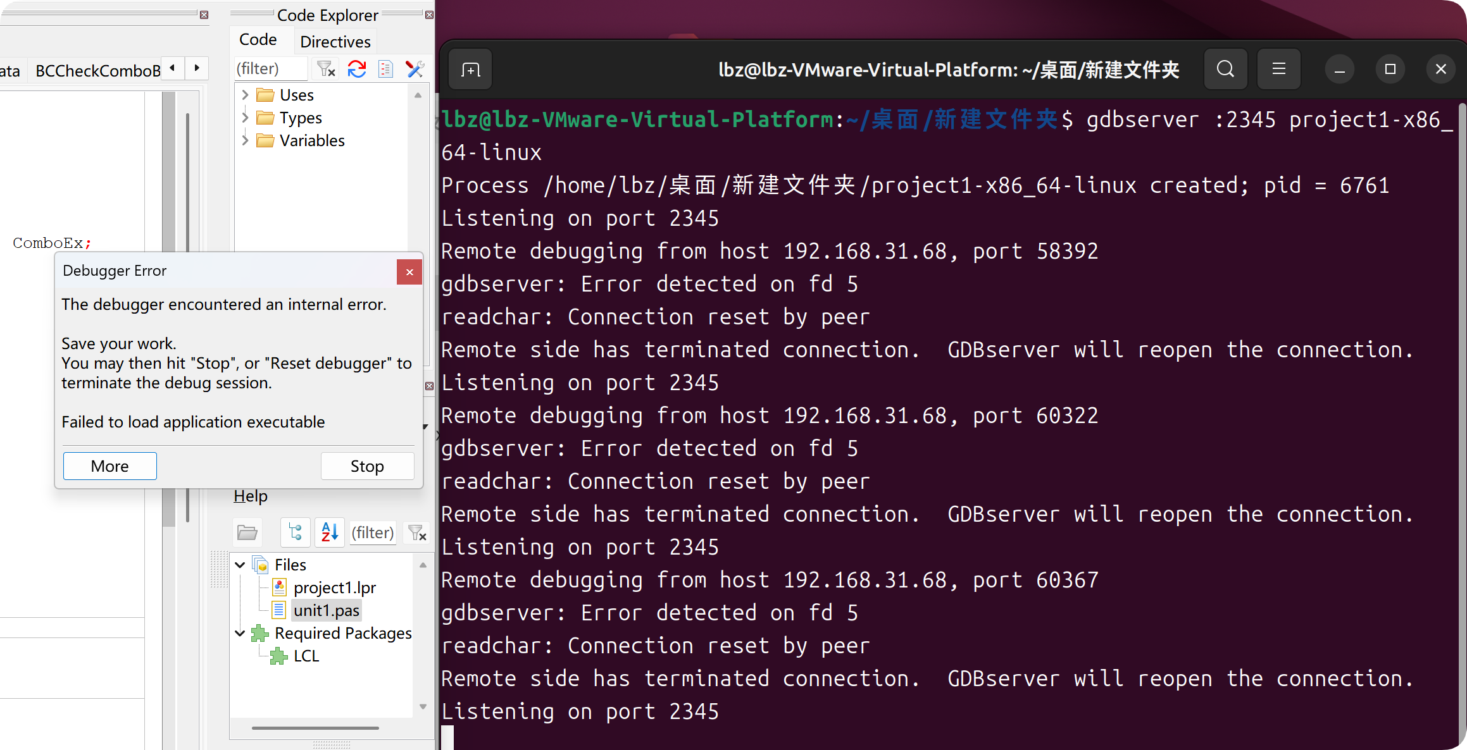Toggle alphabetical sort in Project Inspector

329,532
